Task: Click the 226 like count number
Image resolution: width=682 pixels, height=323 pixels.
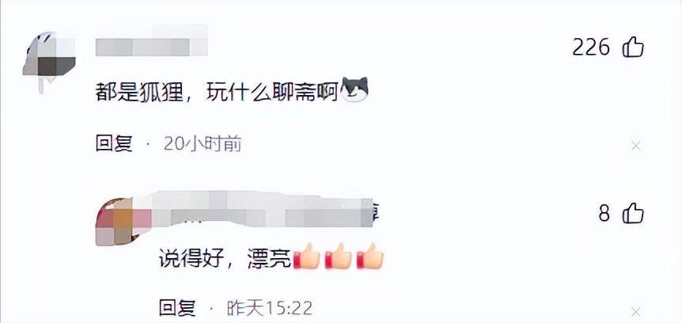Action: [x=592, y=47]
